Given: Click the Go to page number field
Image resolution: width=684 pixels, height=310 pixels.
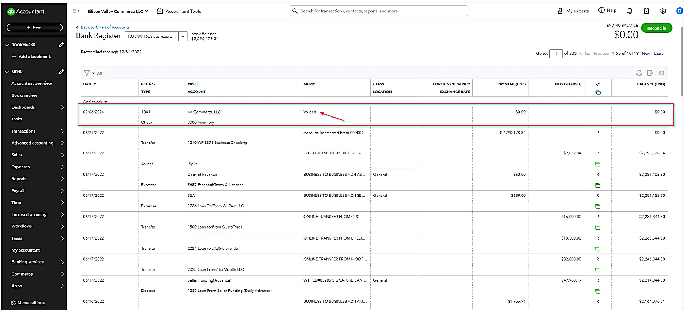Looking at the screenshot, I should (556, 54).
